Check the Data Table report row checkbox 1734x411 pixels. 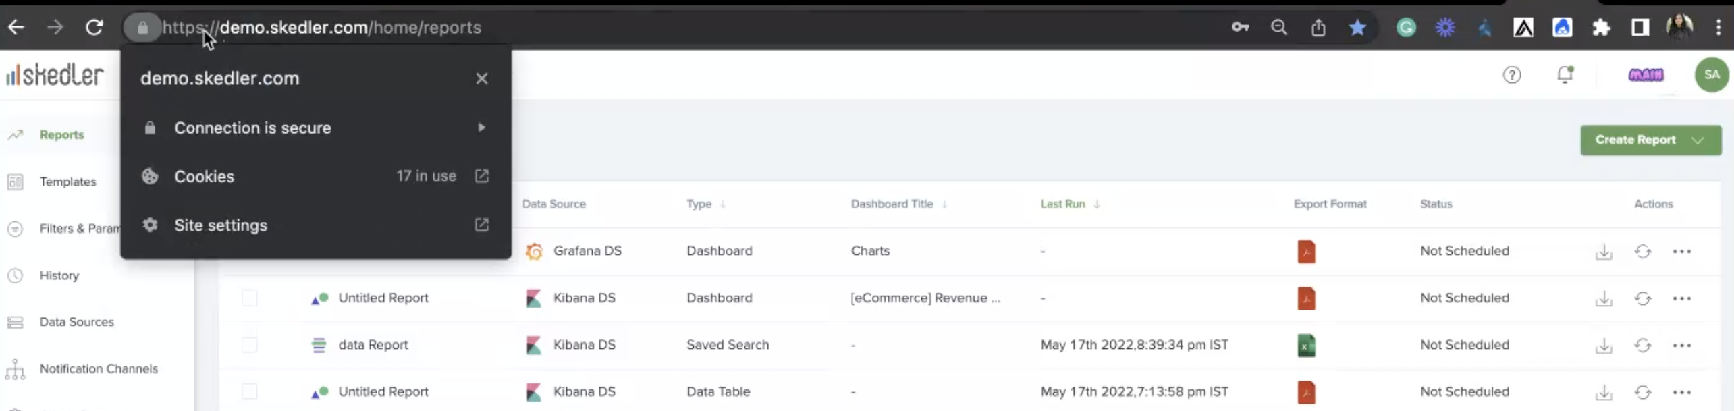pos(250,391)
